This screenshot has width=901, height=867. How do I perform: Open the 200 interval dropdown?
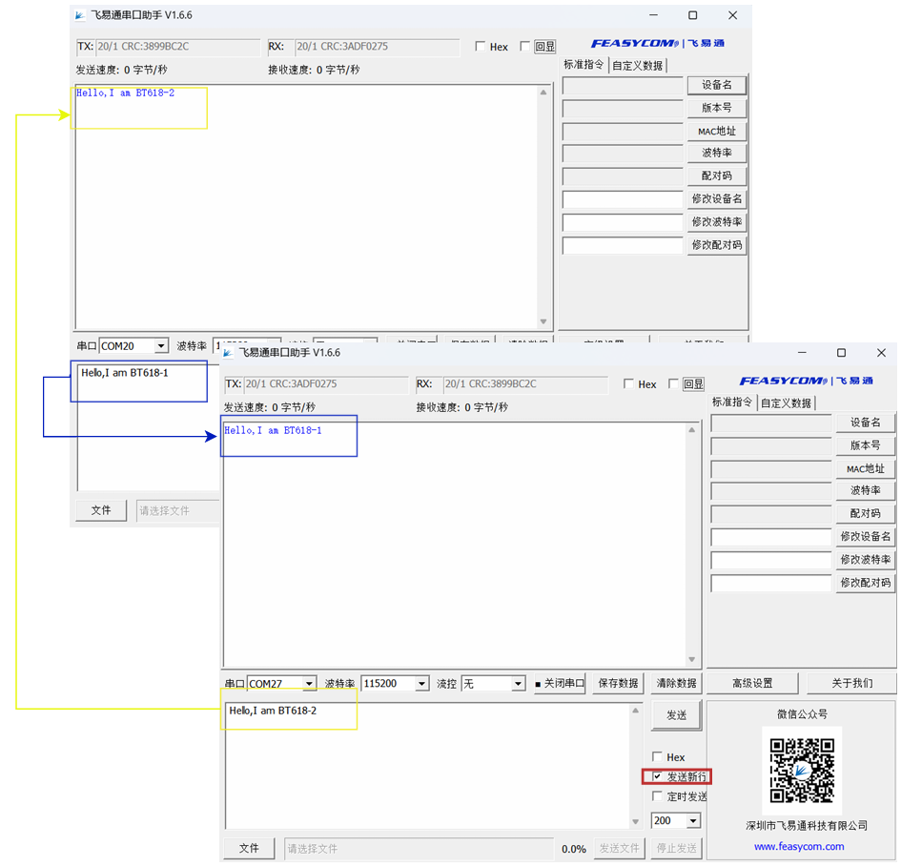692,821
